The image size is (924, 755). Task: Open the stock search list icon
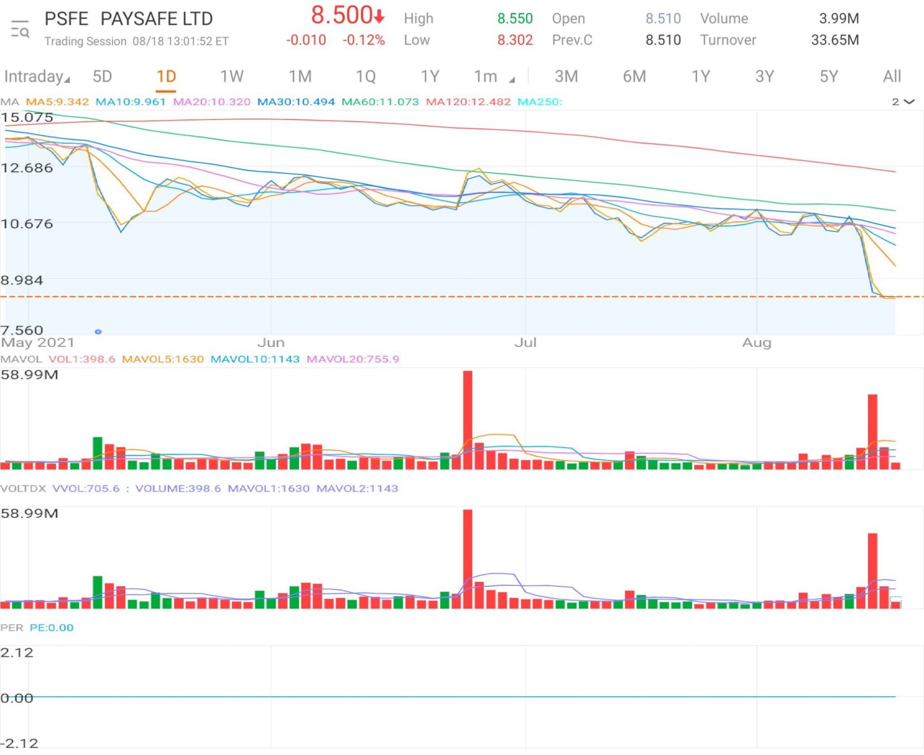click(20, 29)
